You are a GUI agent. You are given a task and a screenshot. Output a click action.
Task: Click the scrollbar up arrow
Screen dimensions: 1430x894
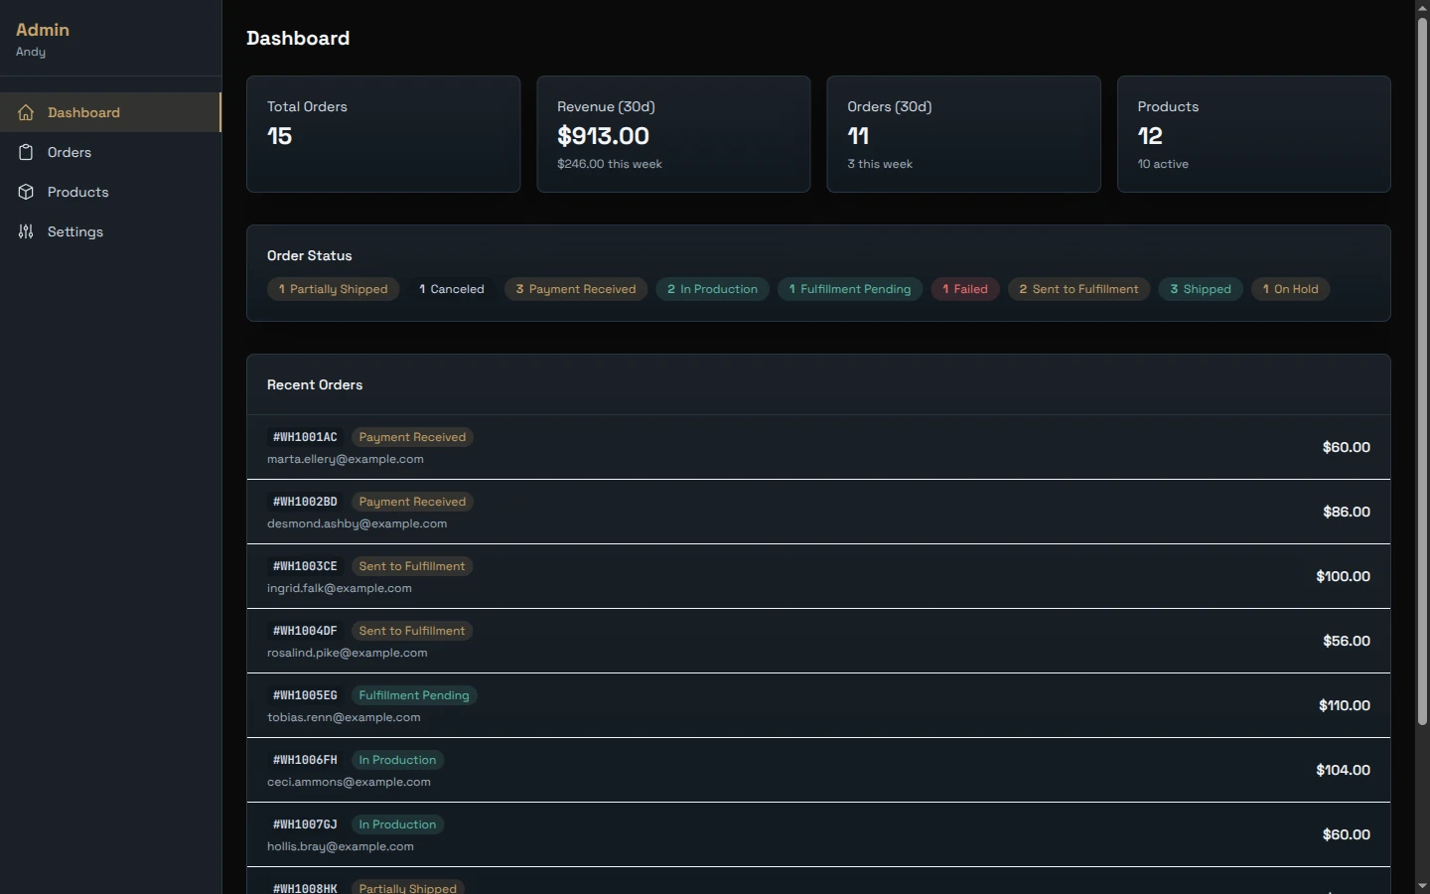click(1422, 7)
